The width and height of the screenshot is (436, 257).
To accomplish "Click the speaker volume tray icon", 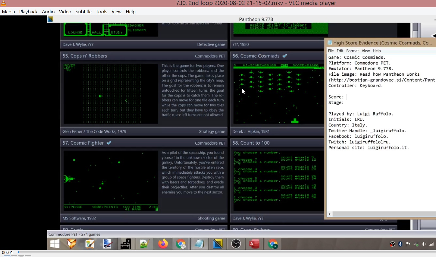I will point(424,244).
